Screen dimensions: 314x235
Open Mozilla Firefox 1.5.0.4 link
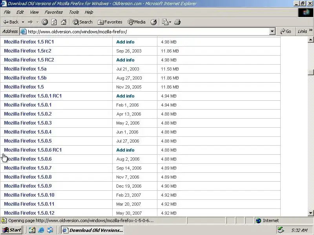tap(27, 132)
